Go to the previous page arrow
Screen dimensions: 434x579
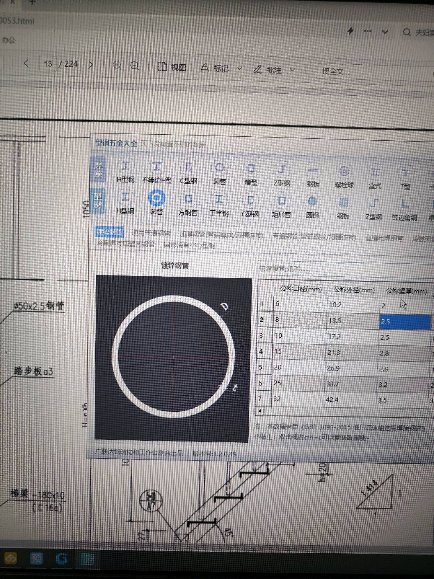coord(27,63)
